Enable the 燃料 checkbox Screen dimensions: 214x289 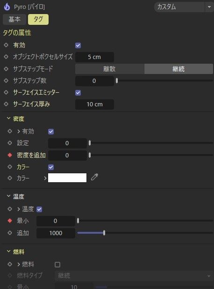coord(57,265)
